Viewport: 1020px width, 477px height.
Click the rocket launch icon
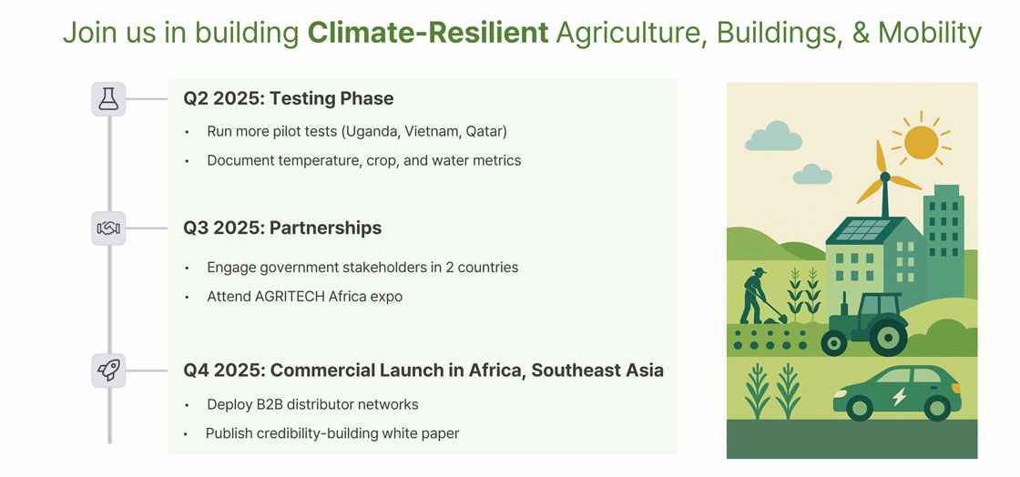(x=108, y=370)
